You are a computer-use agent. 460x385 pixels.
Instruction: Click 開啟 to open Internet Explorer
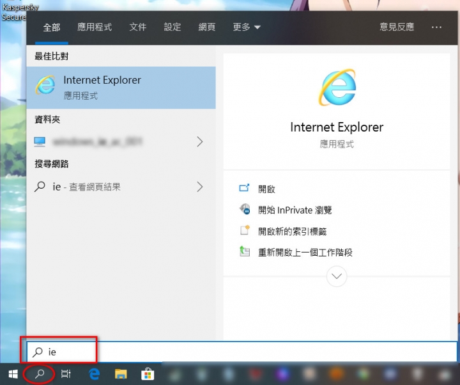(x=266, y=189)
